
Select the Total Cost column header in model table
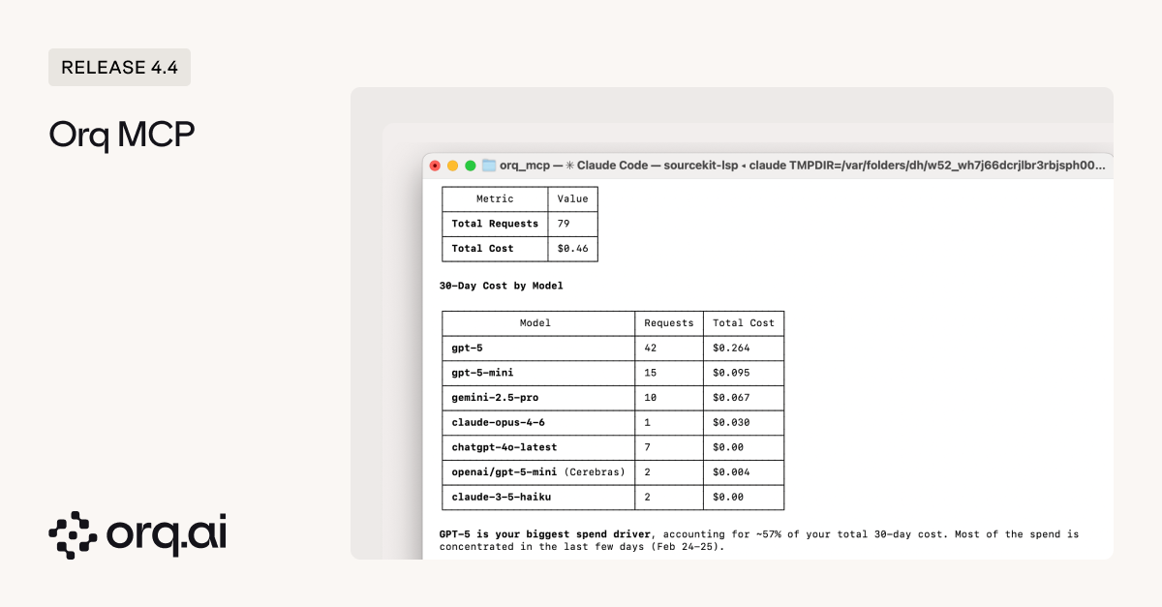[x=744, y=323]
